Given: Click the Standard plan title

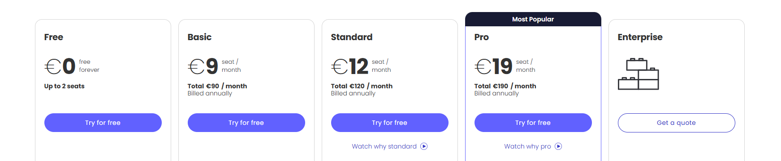Looking at the screenshot, I should point(352,37).
